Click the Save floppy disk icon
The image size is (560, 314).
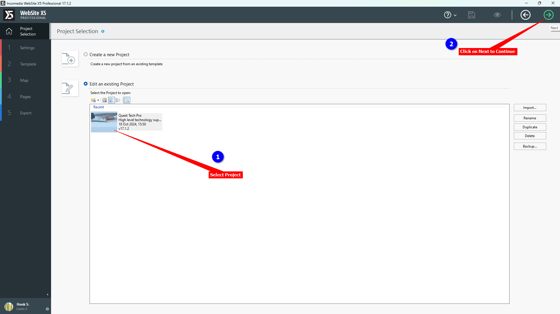pos(472,15)
